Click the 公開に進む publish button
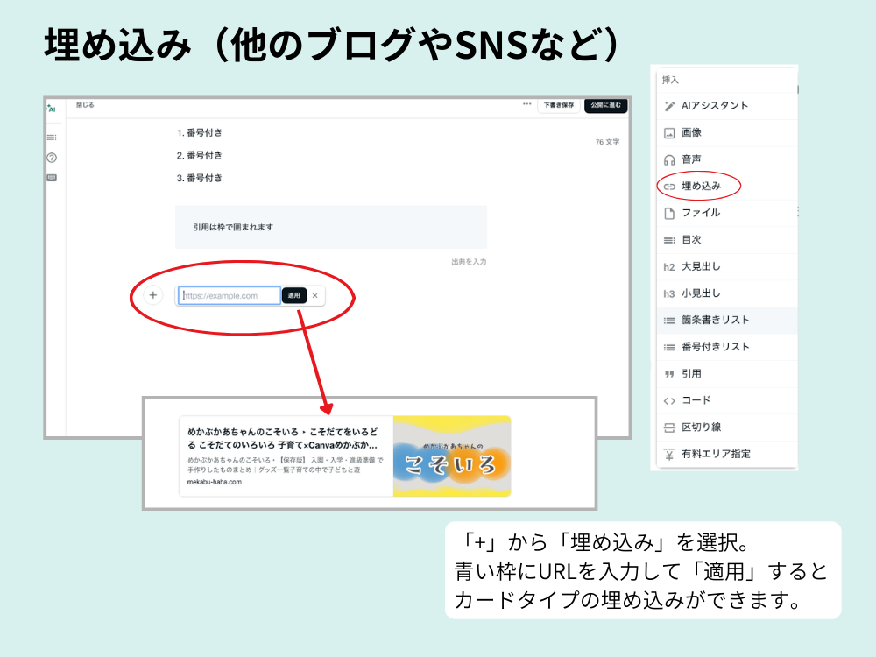876x657 pixels. pyautogui.click(x=604, y=104)
